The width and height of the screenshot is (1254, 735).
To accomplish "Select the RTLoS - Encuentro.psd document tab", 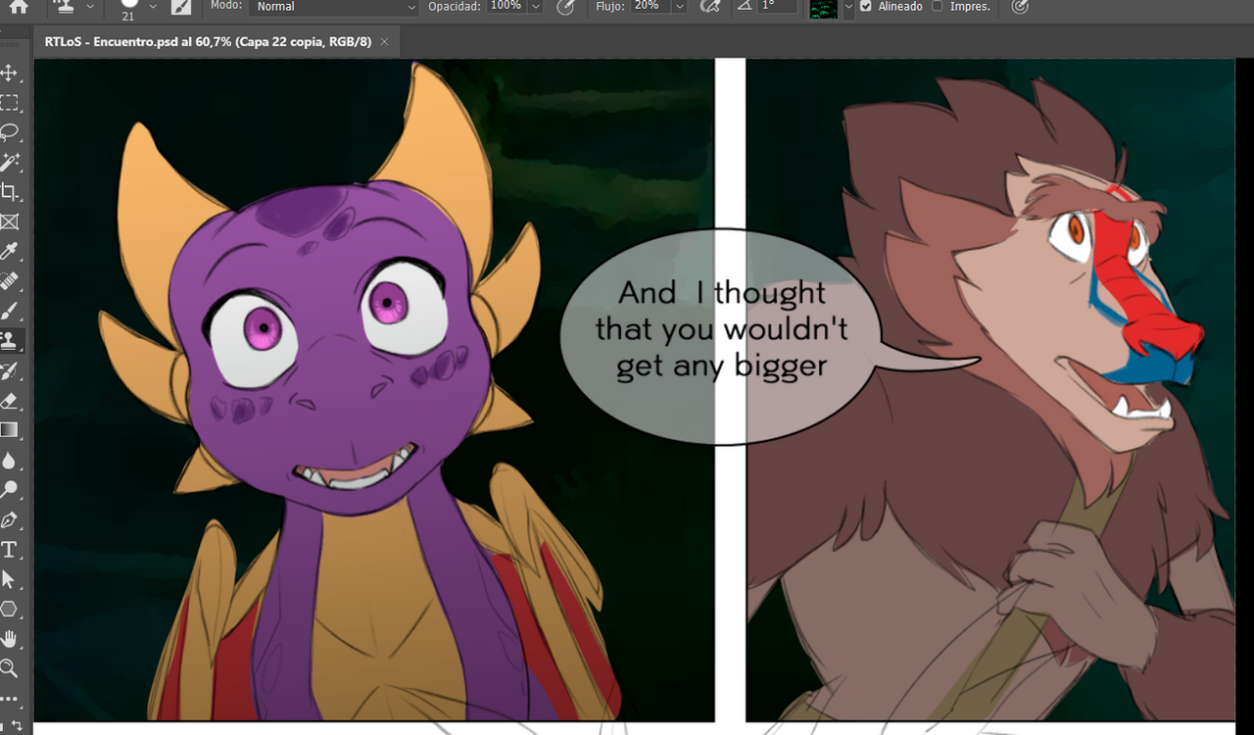I will 208,42.
